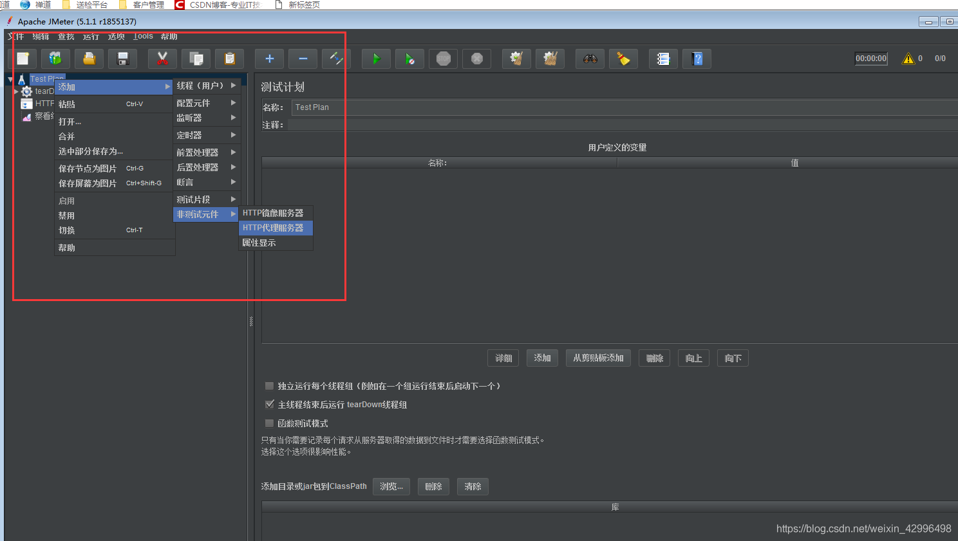Image resolution: width=958 pixels, height=541 pixels.
Task: Open 测试片段 submenu
Action: (x=207, y=199)
